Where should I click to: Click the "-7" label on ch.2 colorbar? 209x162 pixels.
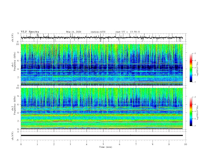click(x=195, y=126)
